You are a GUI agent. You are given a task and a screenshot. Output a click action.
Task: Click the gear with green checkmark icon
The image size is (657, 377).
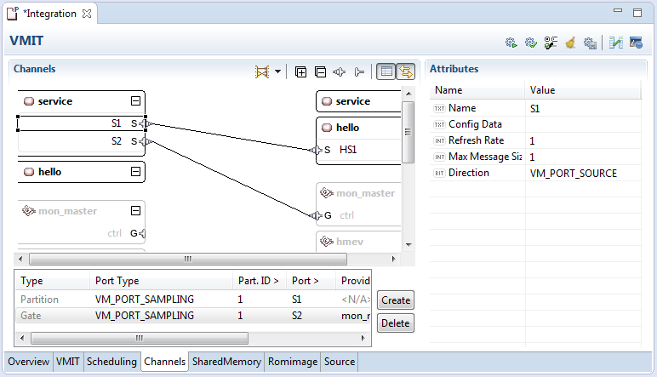(x=531, y=42)
